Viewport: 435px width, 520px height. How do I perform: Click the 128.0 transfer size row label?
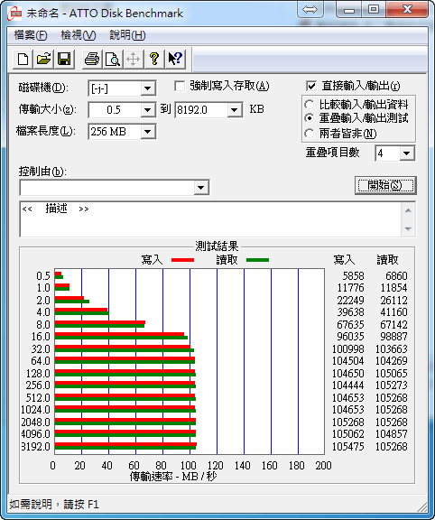[x=38, y=373]
